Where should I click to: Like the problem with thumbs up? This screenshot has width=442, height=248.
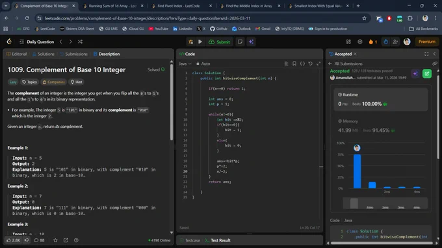click(13, 240)
